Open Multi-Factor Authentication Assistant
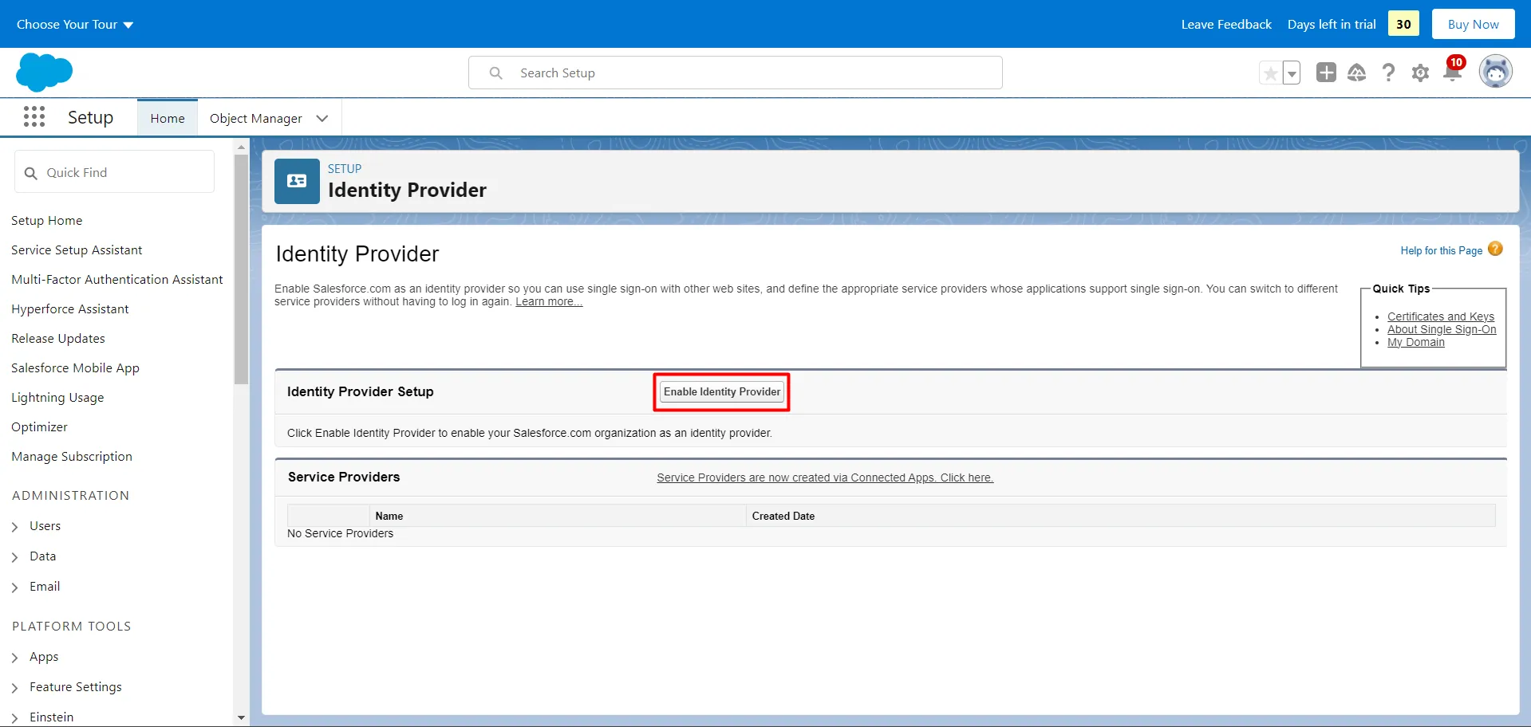 (117, 280)
